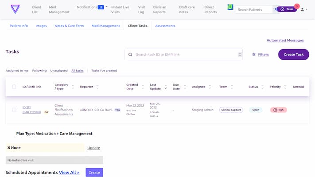Open the Notifications dropdown arrow
Image resolution: width=315 pixels, height=177 pixels.
pyautogui.click(x=106, y=7)
